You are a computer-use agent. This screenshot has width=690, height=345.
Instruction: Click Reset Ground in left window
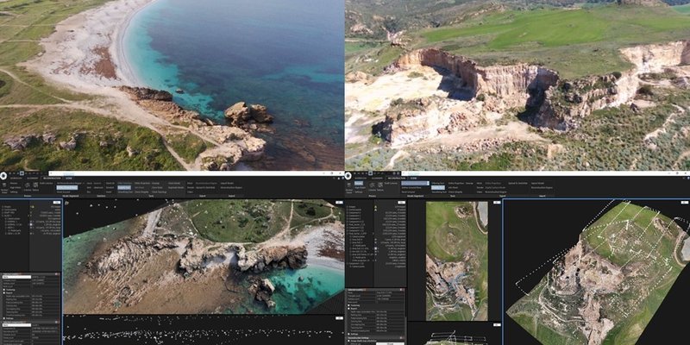(x=61, y=191)
